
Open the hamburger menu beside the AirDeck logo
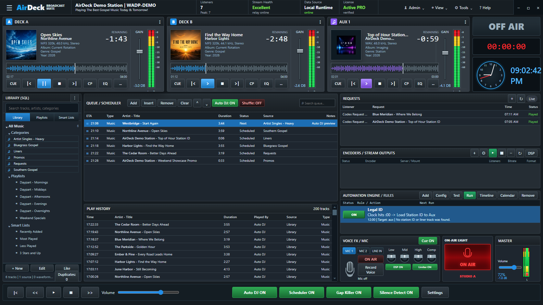pos(9,7)
